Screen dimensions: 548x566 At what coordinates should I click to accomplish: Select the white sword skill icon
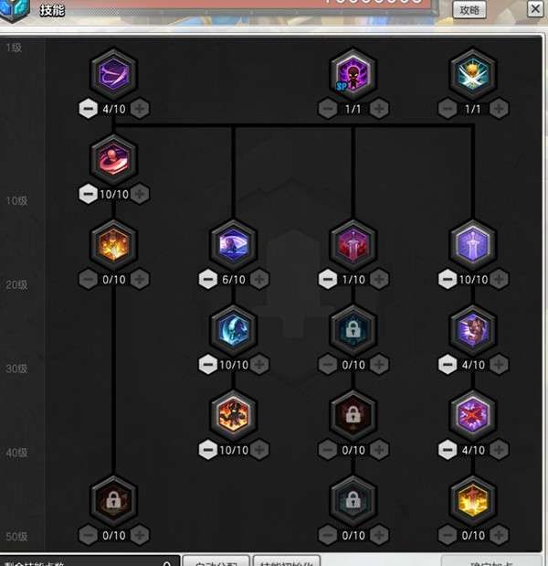pyautogui.click(x=473, y=243)
